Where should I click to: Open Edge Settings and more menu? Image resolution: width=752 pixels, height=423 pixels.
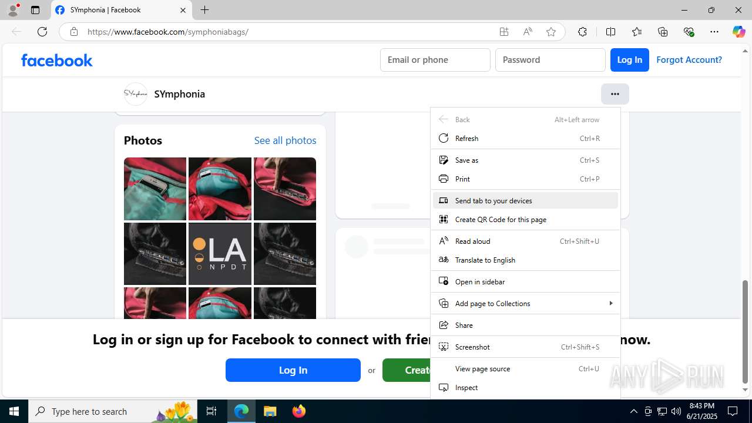coord(714,32)
